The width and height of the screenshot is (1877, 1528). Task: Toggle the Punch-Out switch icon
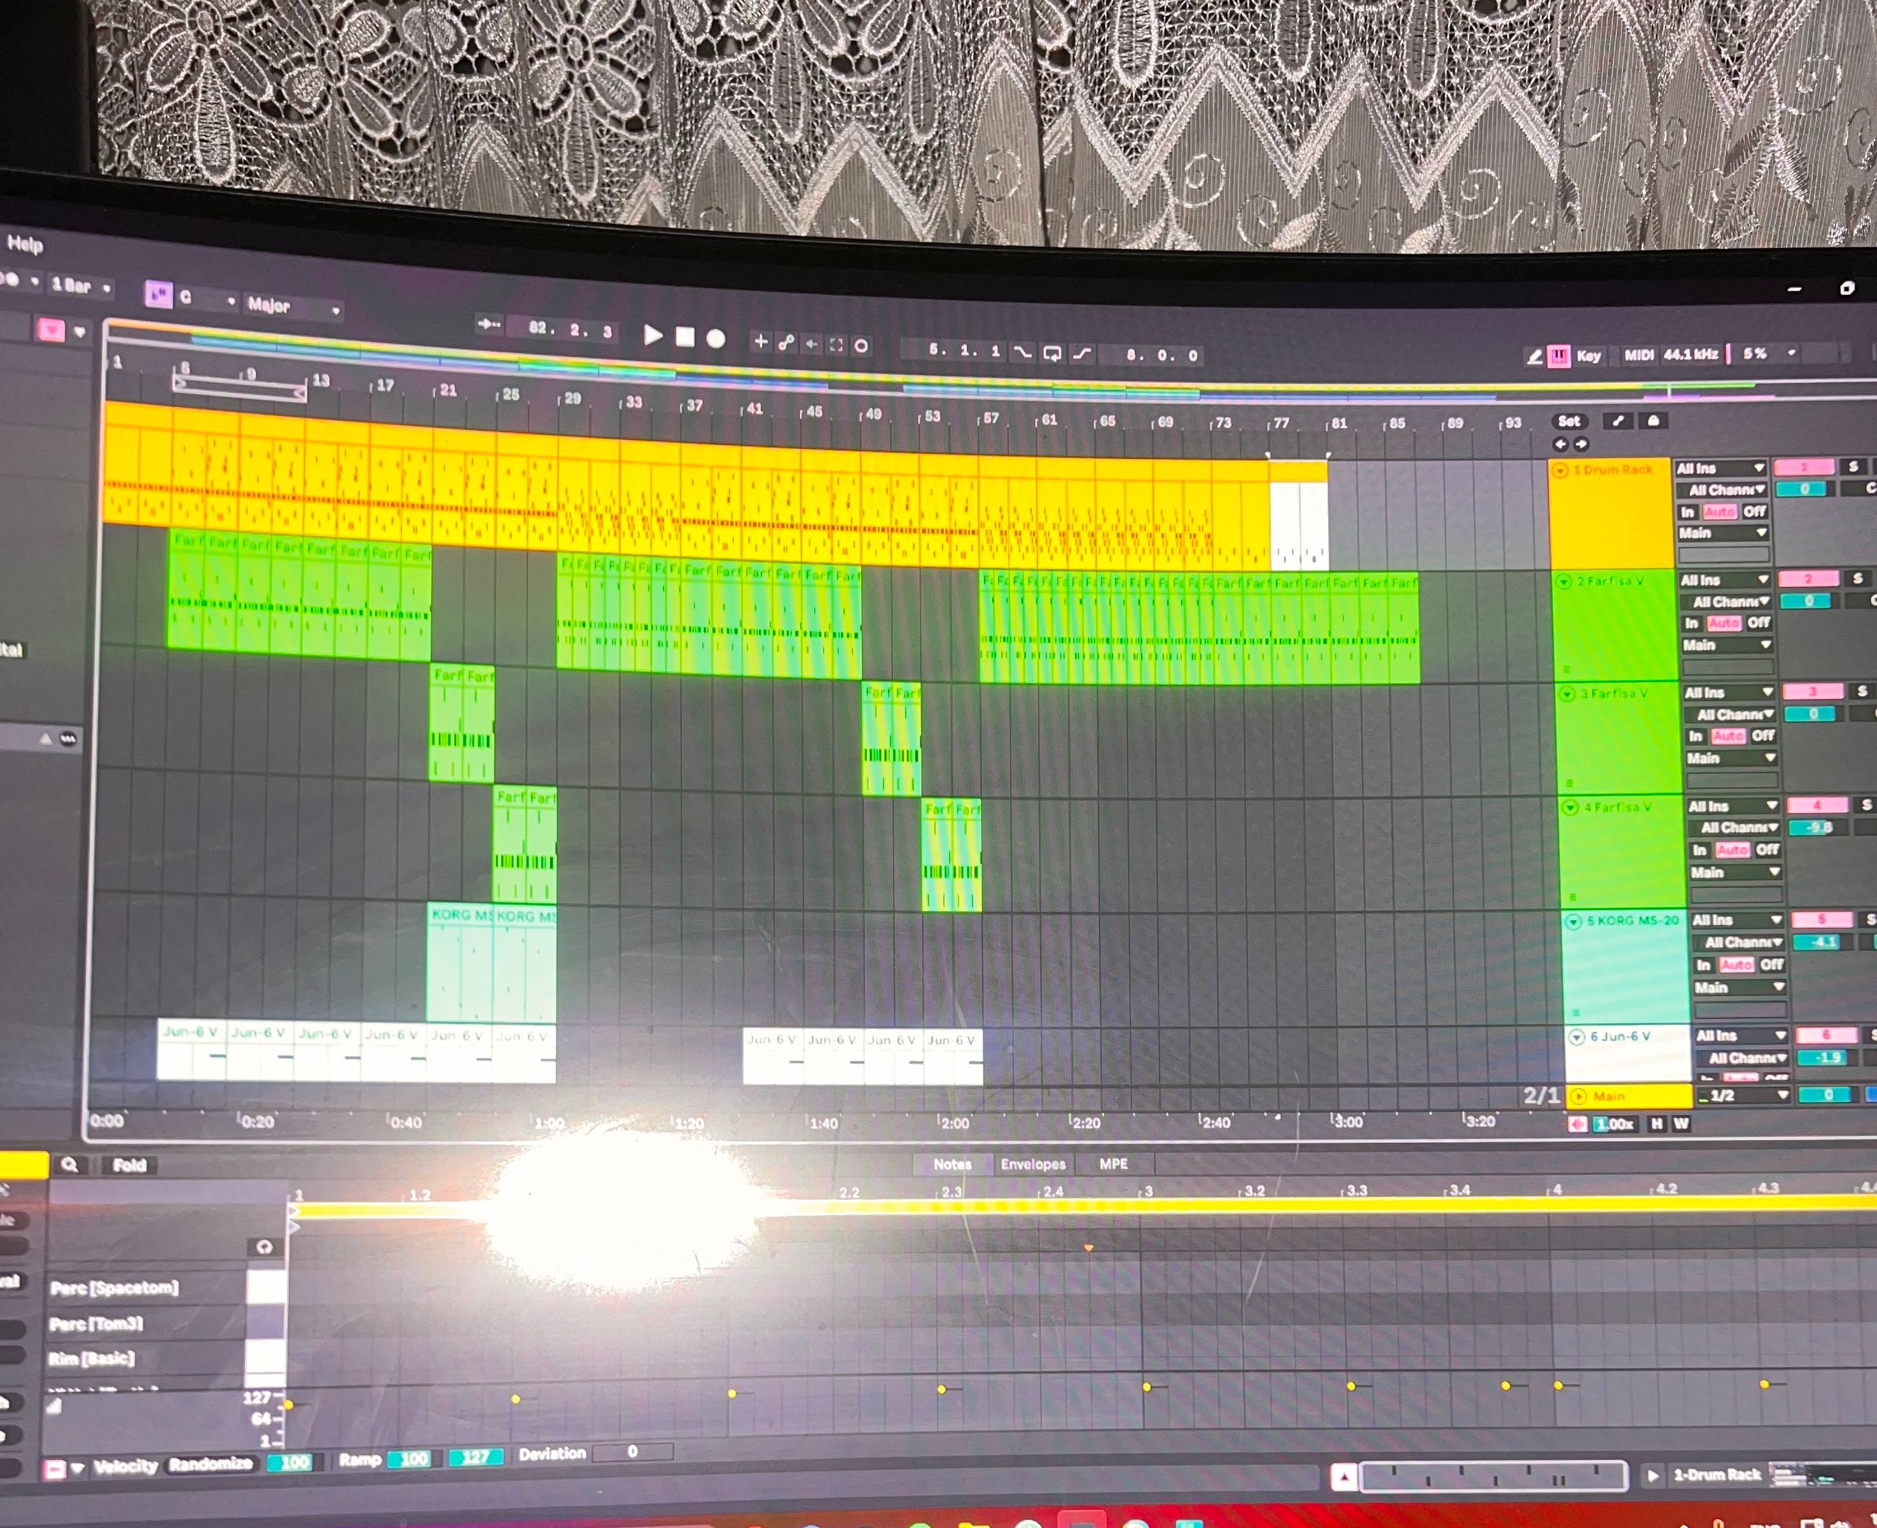click(1082, 353)
